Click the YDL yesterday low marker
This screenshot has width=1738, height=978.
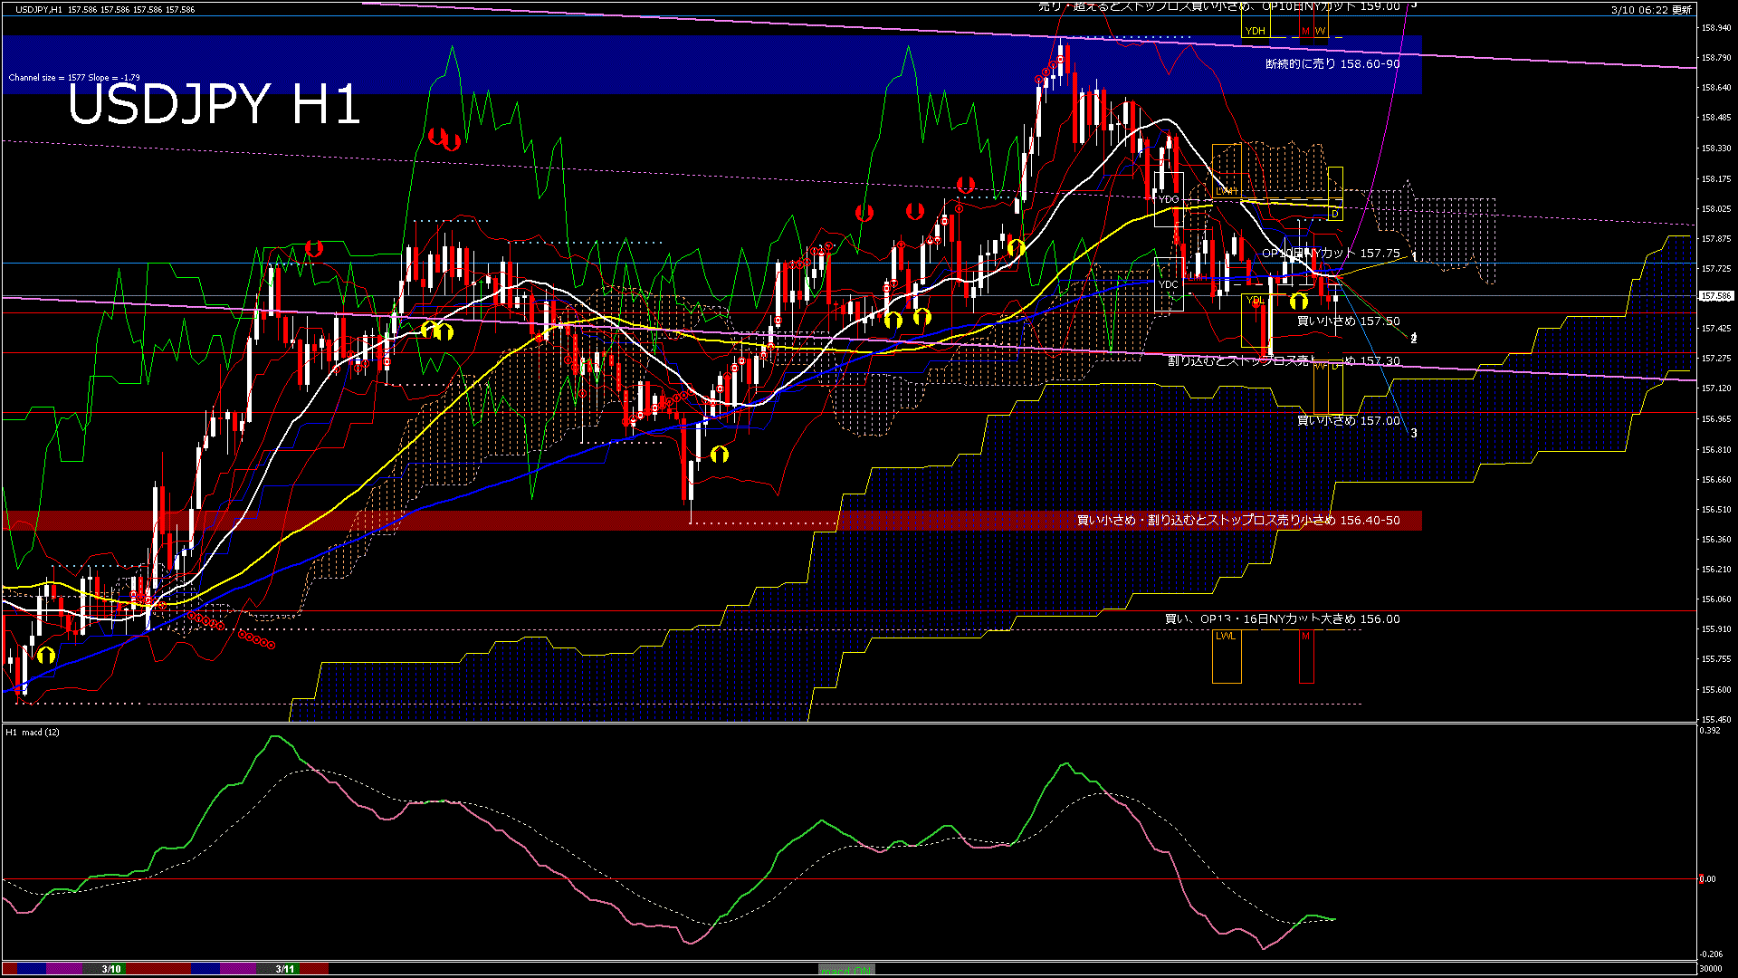pos(1255,300)
